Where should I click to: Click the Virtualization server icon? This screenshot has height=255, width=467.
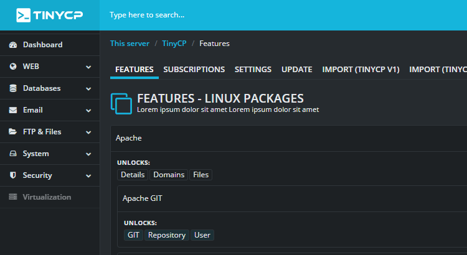[x=13, y=197]
